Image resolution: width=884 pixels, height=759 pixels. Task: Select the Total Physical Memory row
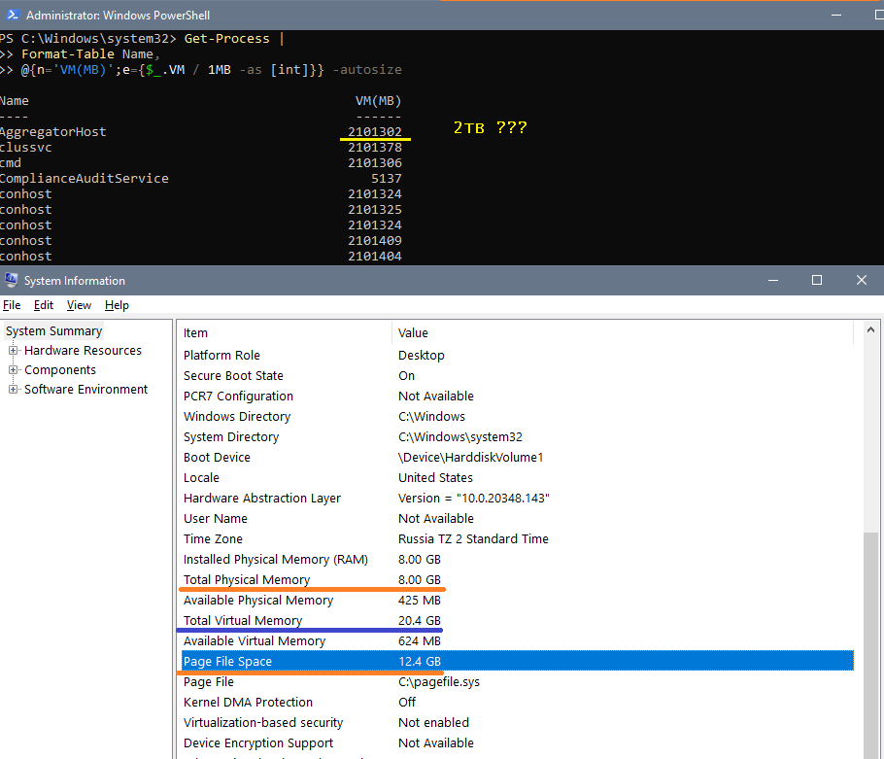(x=247, y=580)
